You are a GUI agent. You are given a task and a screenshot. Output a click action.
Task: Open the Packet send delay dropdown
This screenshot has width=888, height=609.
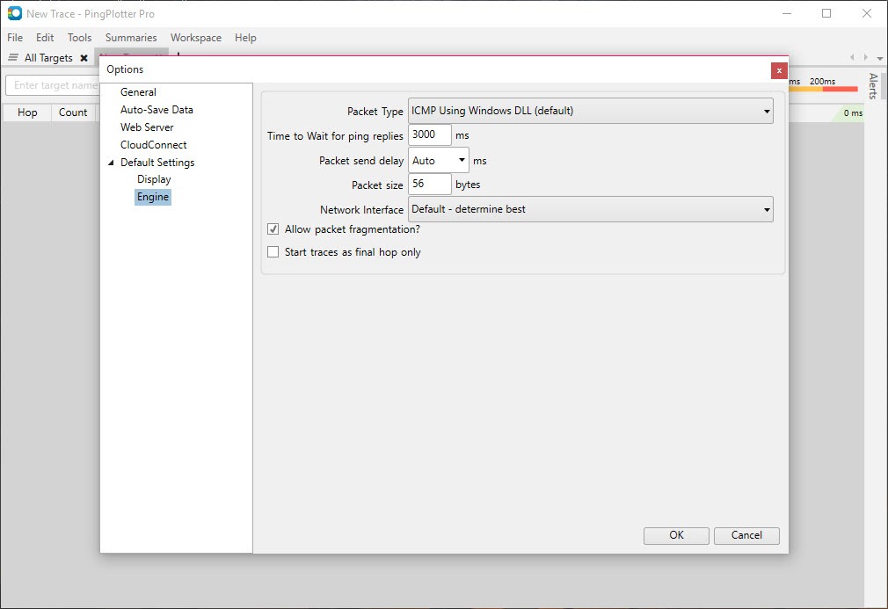click(439, 160)
